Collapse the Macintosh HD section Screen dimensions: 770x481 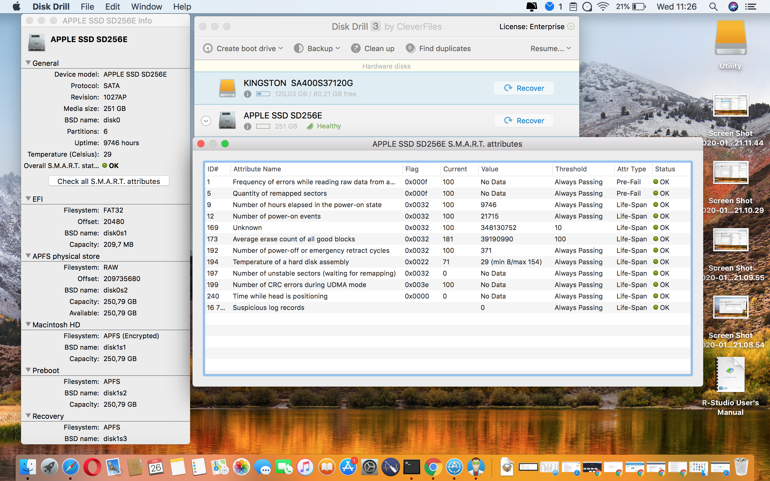[28, 324]
